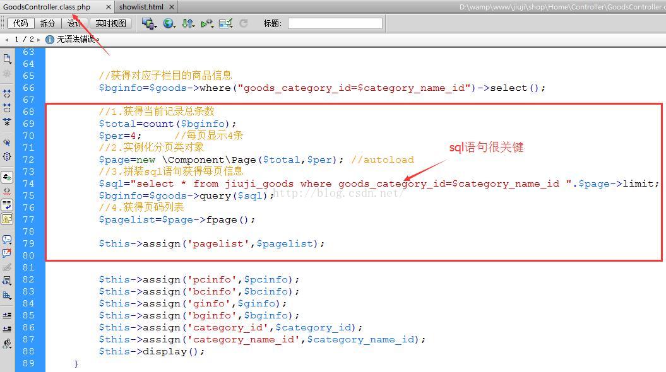Go to previous info bar message arrow
The width and height of the screenshot is (666, 372).
7,40
